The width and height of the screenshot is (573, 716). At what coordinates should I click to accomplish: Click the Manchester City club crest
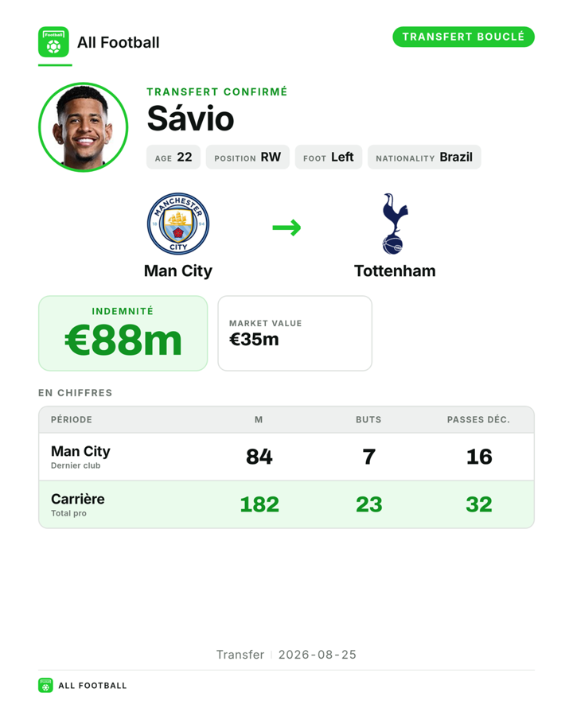pos(178,224)
